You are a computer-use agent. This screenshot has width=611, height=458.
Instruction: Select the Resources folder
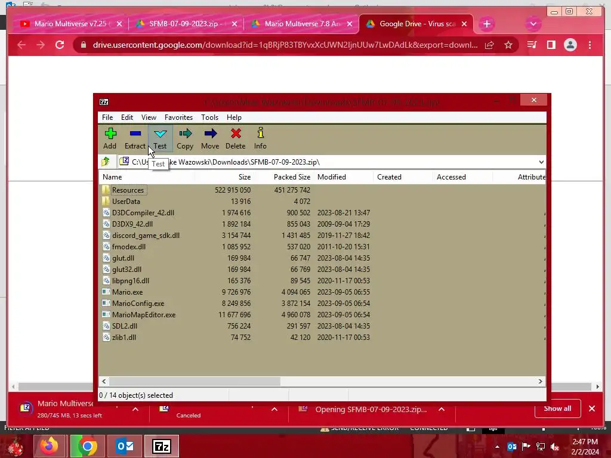pos(128,190)
